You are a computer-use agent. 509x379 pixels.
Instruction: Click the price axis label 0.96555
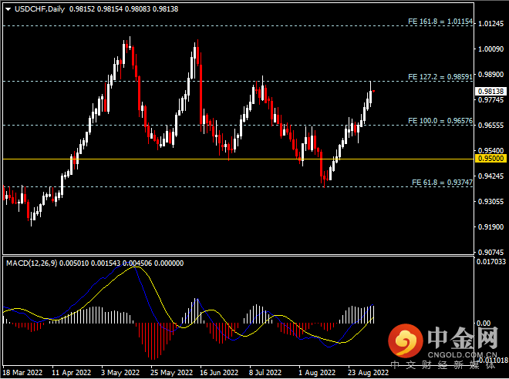coord(490,125)
